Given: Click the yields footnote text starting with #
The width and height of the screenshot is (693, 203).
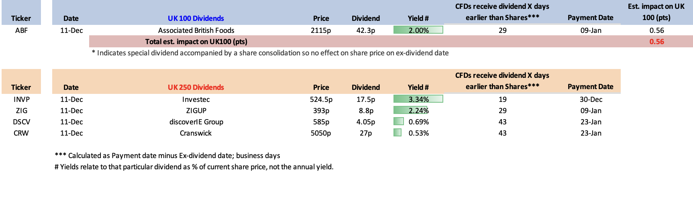Looking at the screenshot, I should point(194,167).
